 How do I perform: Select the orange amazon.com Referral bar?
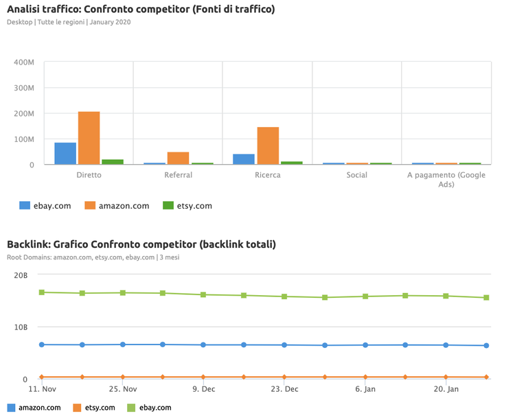(178, 159)
